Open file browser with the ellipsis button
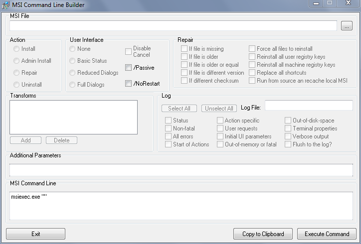Screen dimensions: 361x244 tap(347, 26)
